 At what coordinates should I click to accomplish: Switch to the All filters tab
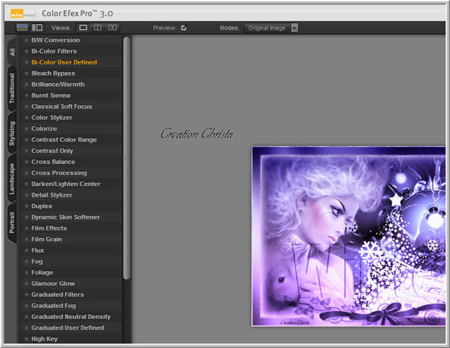point(12,52)
